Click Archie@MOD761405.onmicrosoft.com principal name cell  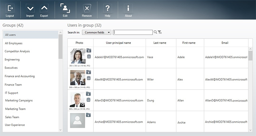coord(120,122)
